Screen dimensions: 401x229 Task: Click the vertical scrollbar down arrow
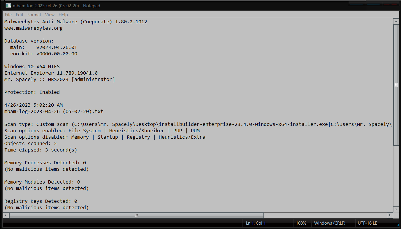pyautogui.click(x=396, y=209)
